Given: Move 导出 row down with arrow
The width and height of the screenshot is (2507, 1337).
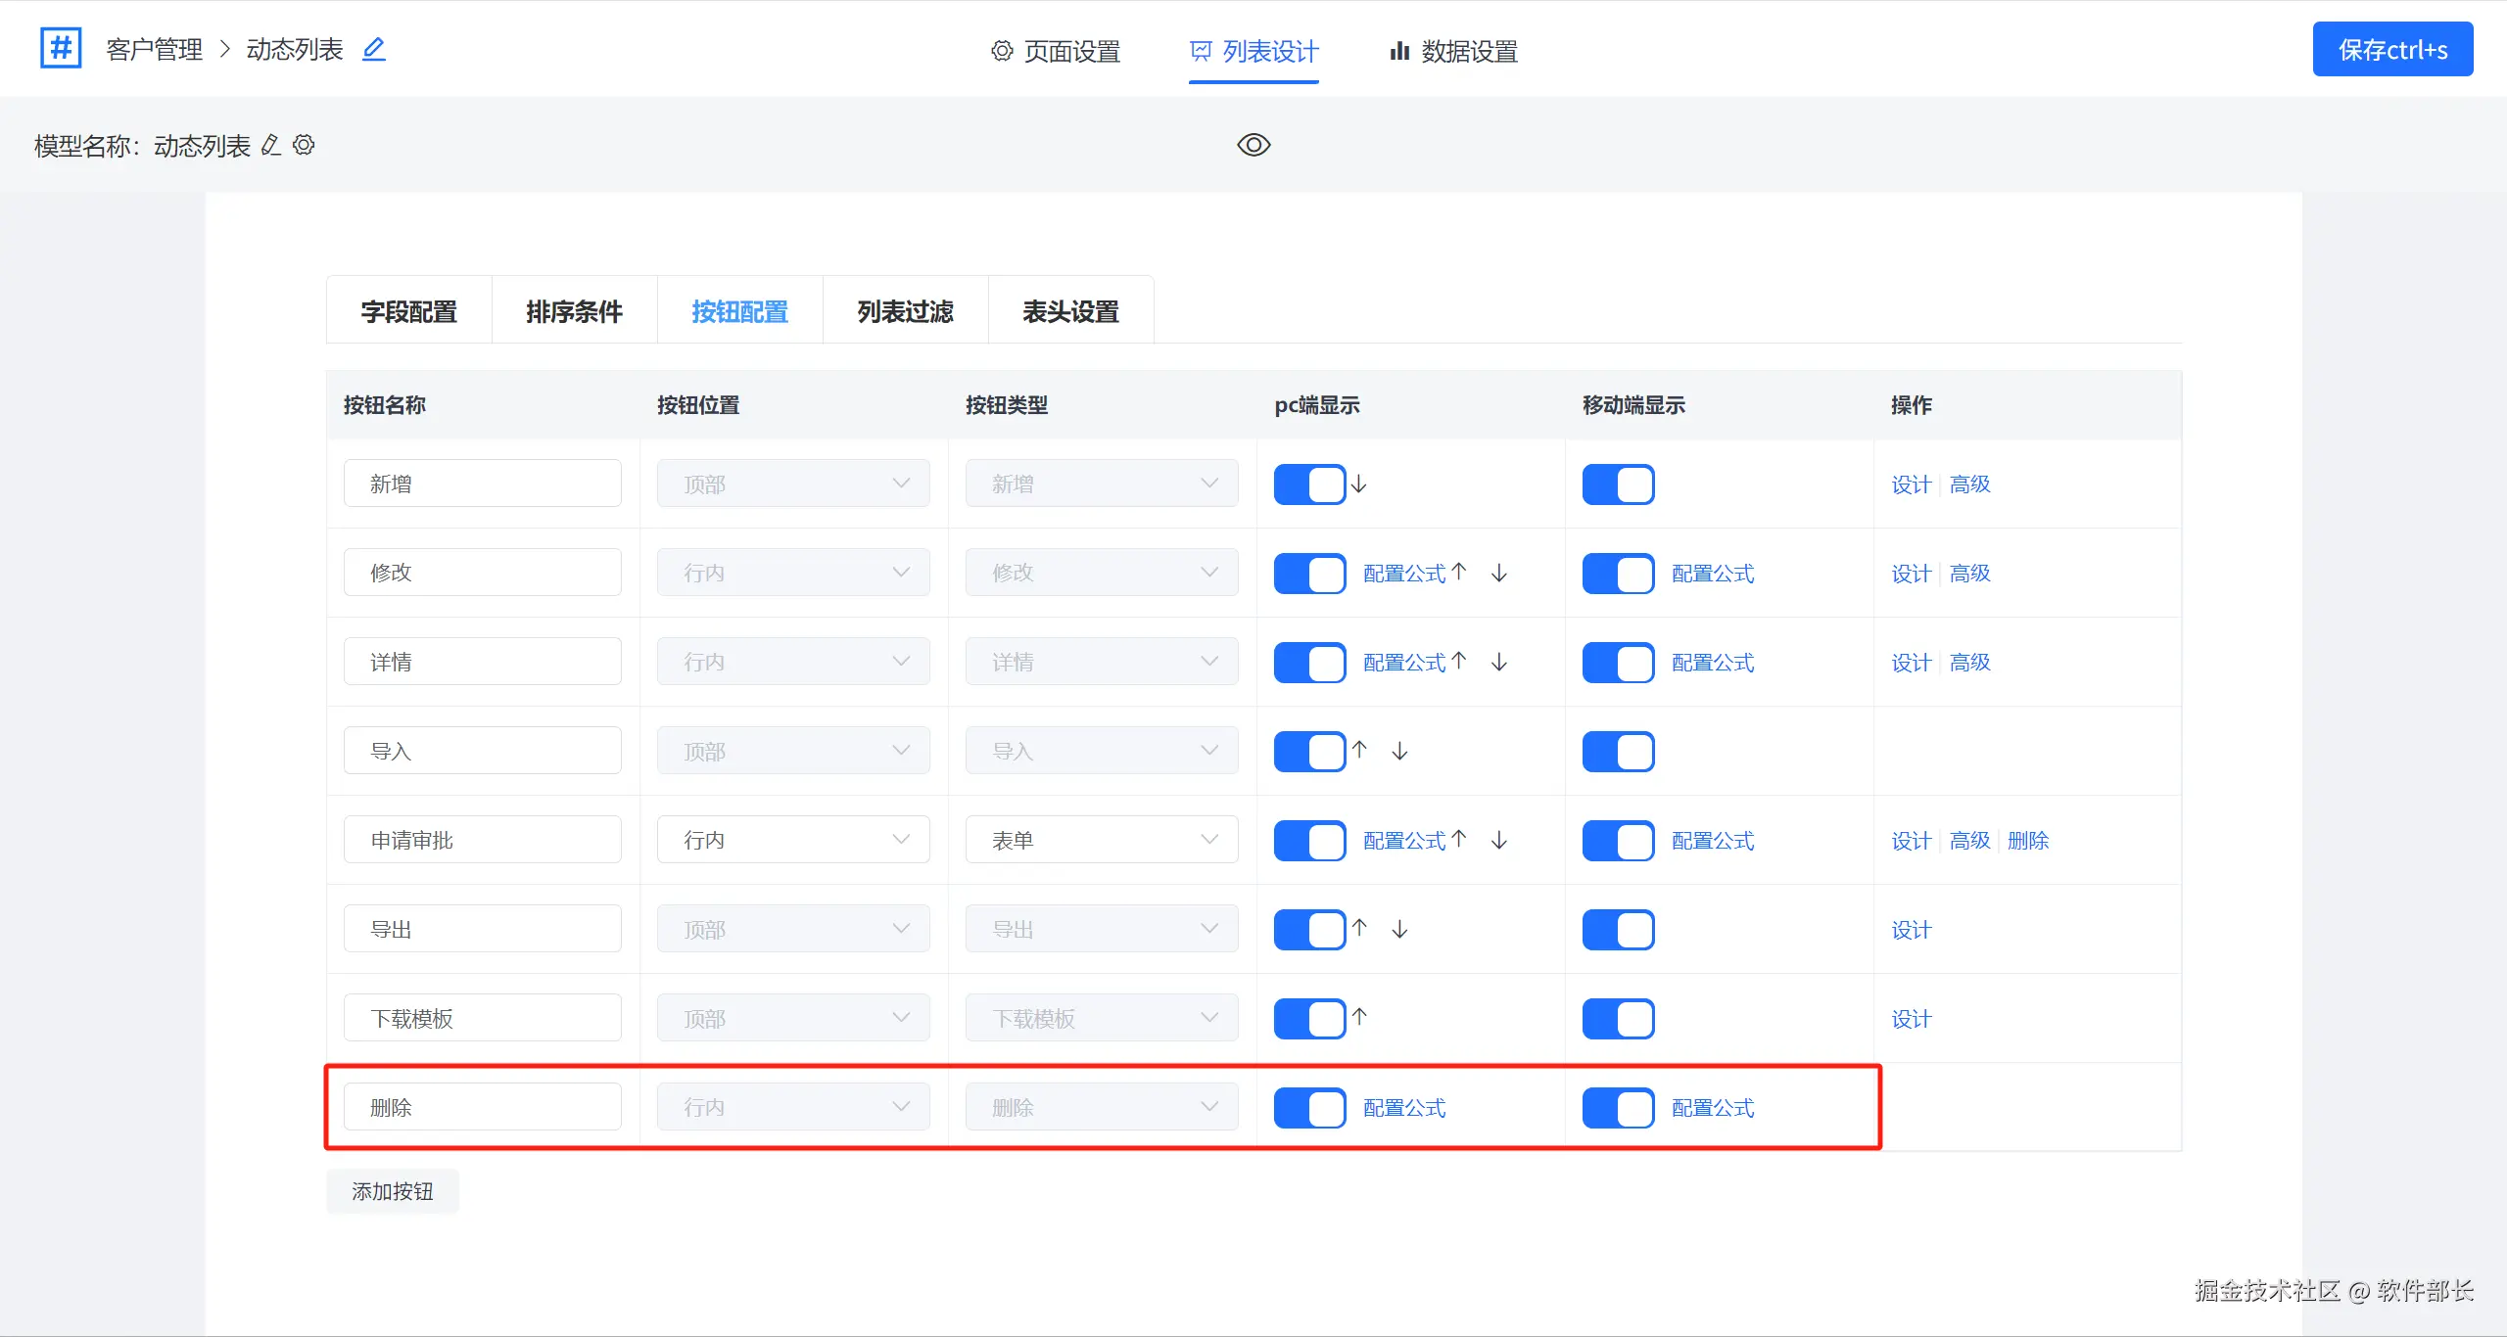Looking at the screenshot, I should [1400, 929].
